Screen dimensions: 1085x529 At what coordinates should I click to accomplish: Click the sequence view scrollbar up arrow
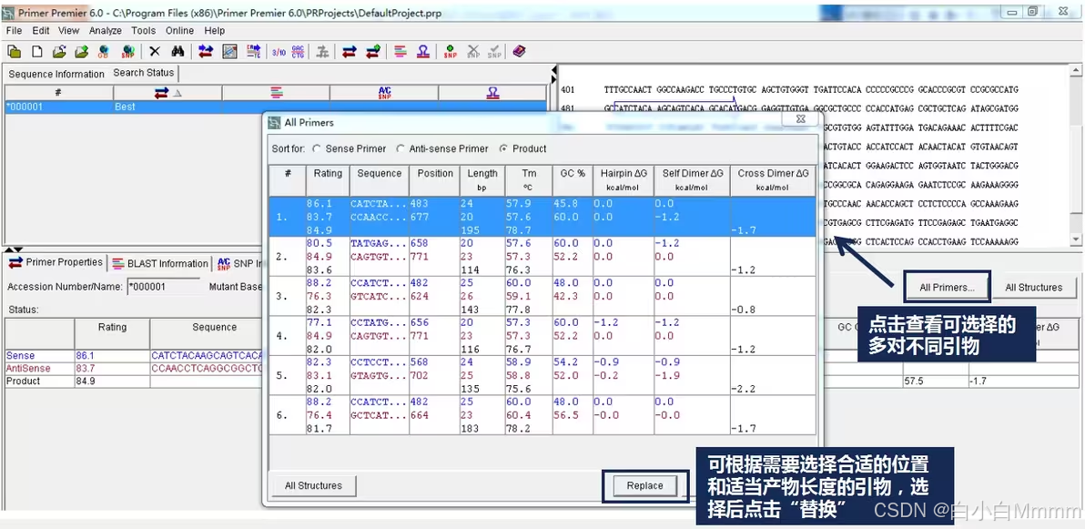(x=1075, y=71)
